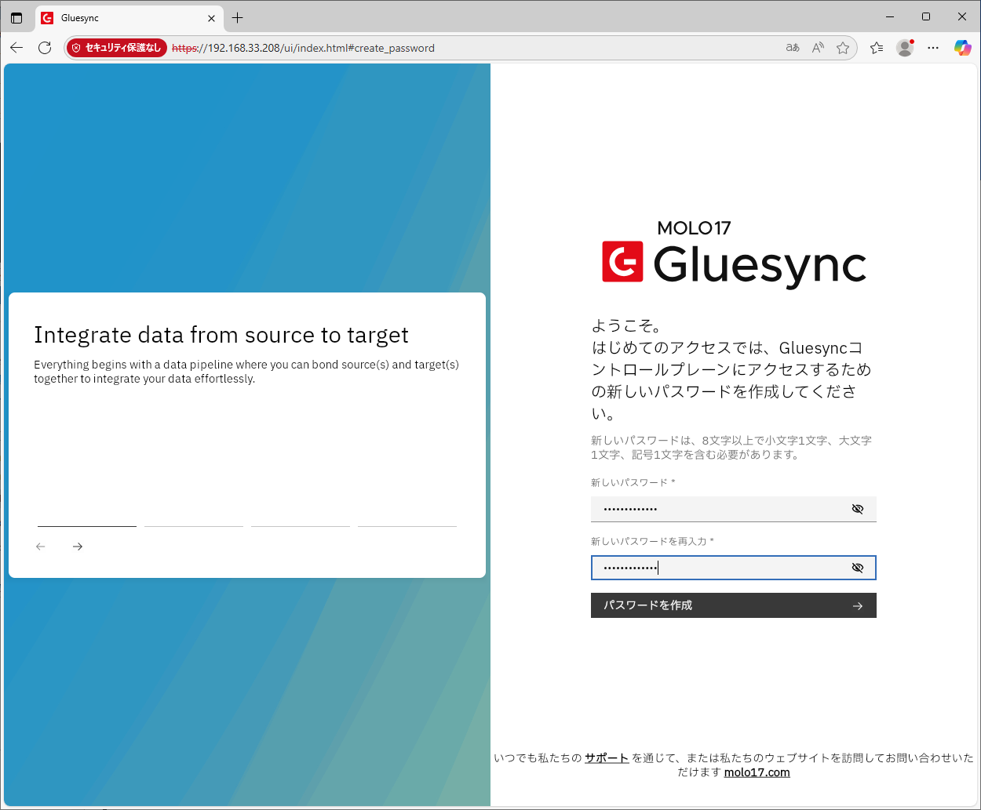Show the new password field text
Viewport: 981px width, 810px height.
click(x=857, y=509)
